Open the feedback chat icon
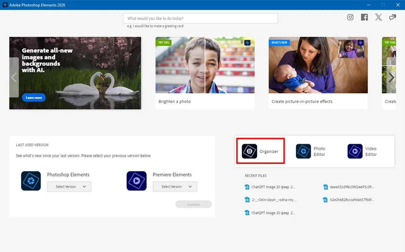Image resolution: width=405 pixels, height=252 pixels. (x=393, y=17)
